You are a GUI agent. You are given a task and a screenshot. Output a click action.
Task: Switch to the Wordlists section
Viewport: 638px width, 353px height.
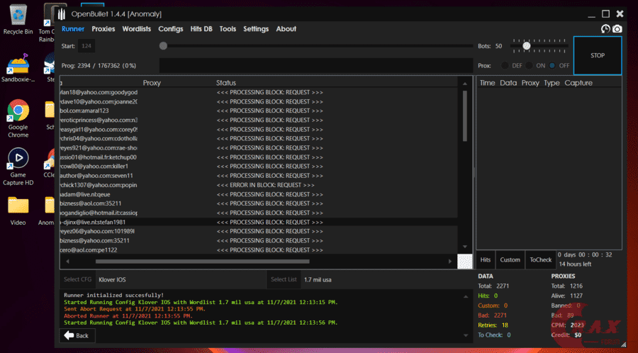(x=136, y=29)
